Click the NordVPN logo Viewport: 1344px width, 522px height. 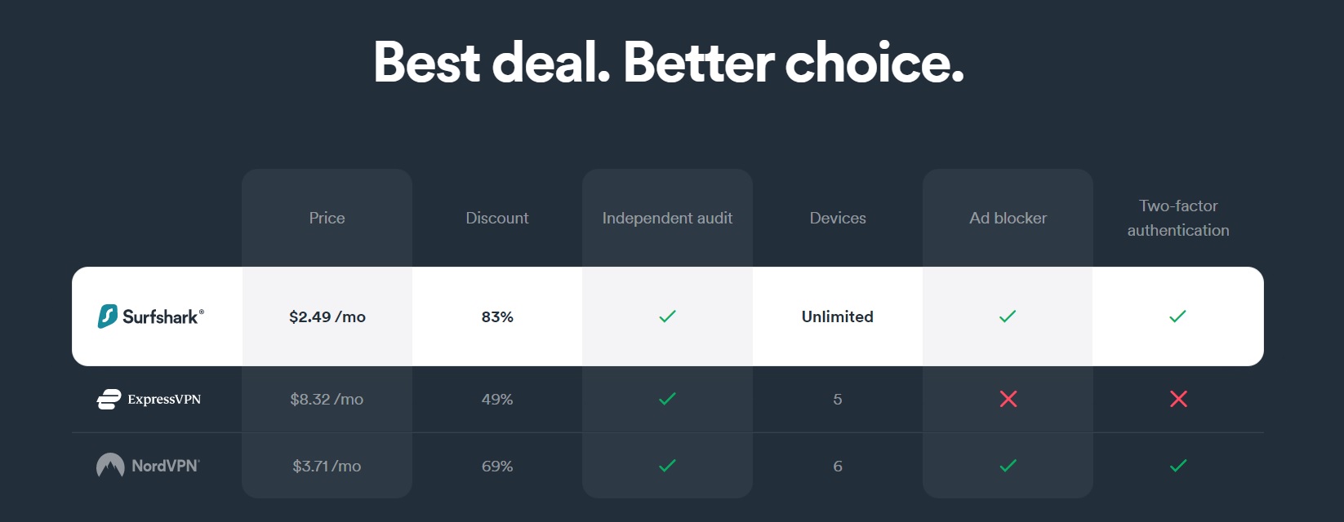[148, 466]
